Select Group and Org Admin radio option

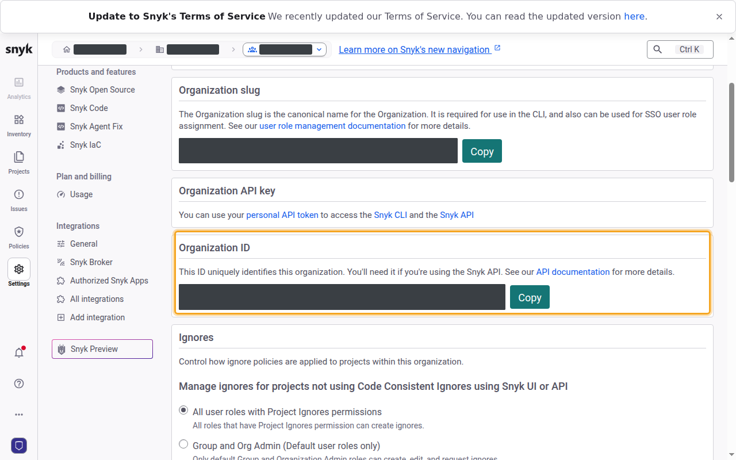pyautogui.click(x=183, y=444)
